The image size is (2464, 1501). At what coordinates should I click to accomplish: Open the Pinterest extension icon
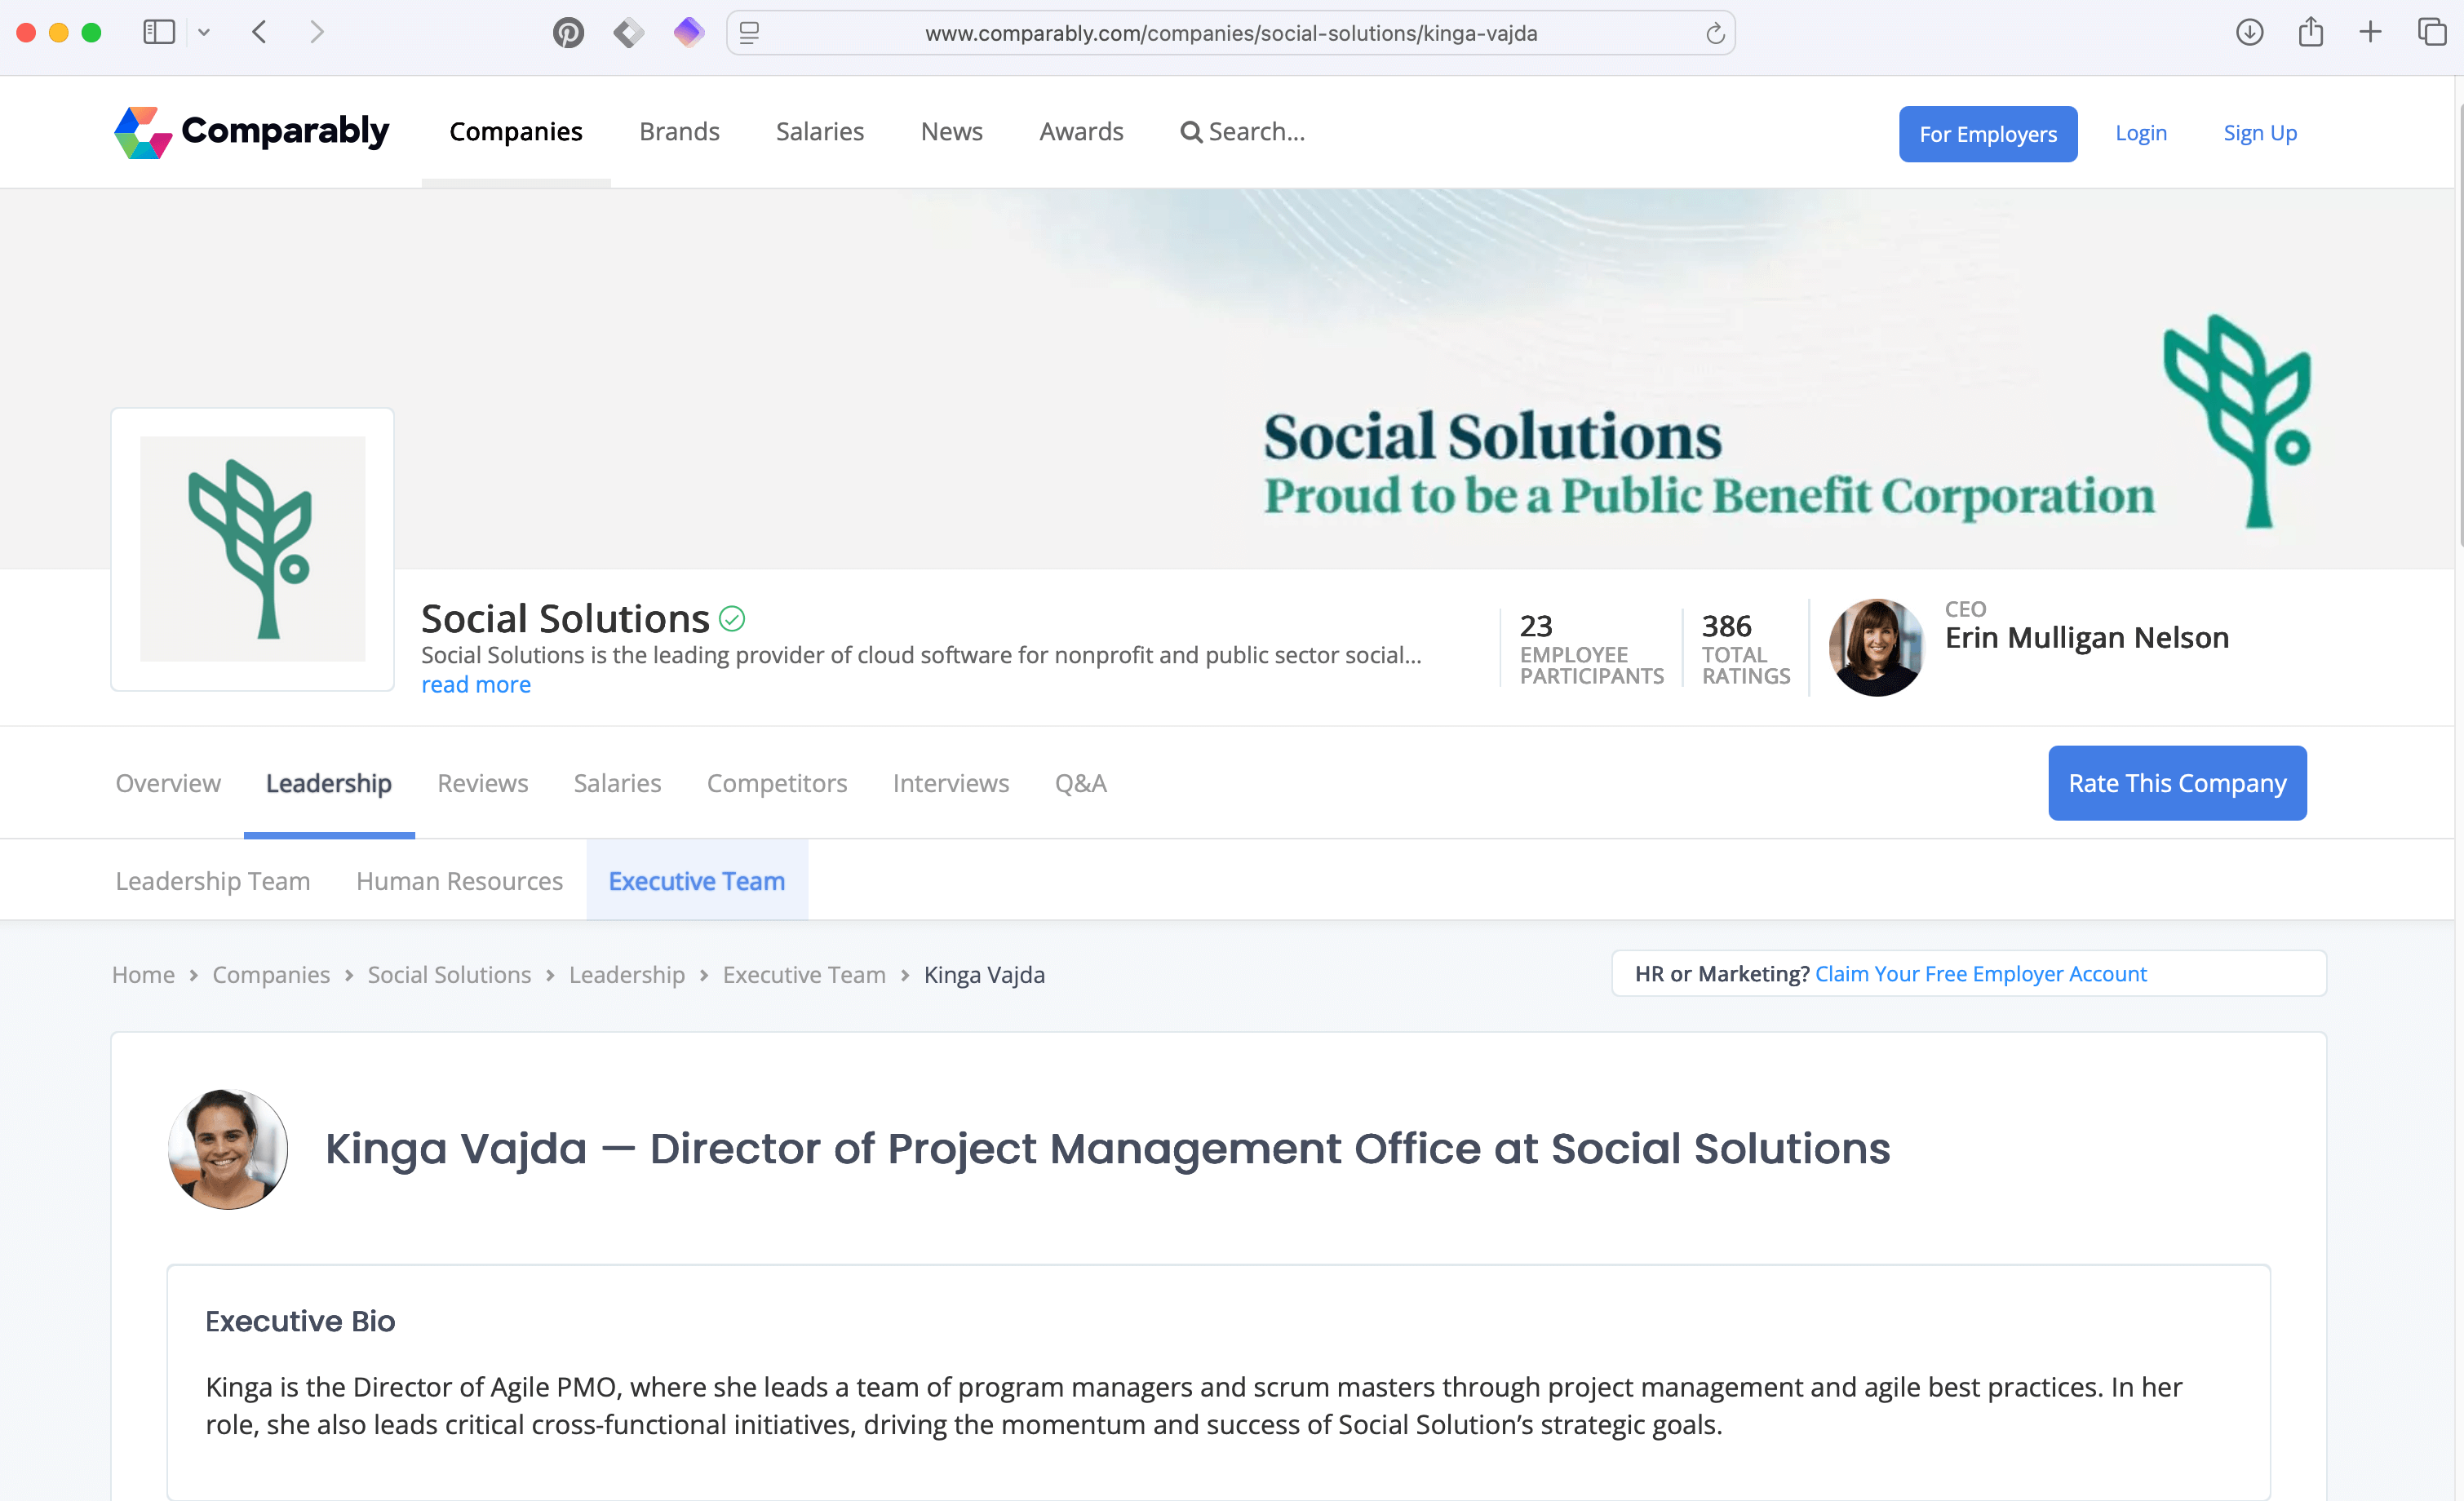click(568, 33)
